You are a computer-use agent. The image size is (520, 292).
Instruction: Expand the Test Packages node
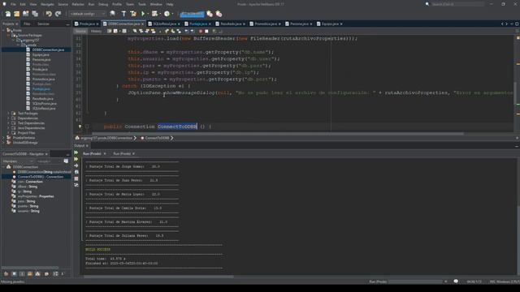tap(8, 114)
